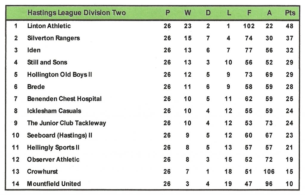Select the Brede team name
305x195 pixels.
[x=36, y=87]
